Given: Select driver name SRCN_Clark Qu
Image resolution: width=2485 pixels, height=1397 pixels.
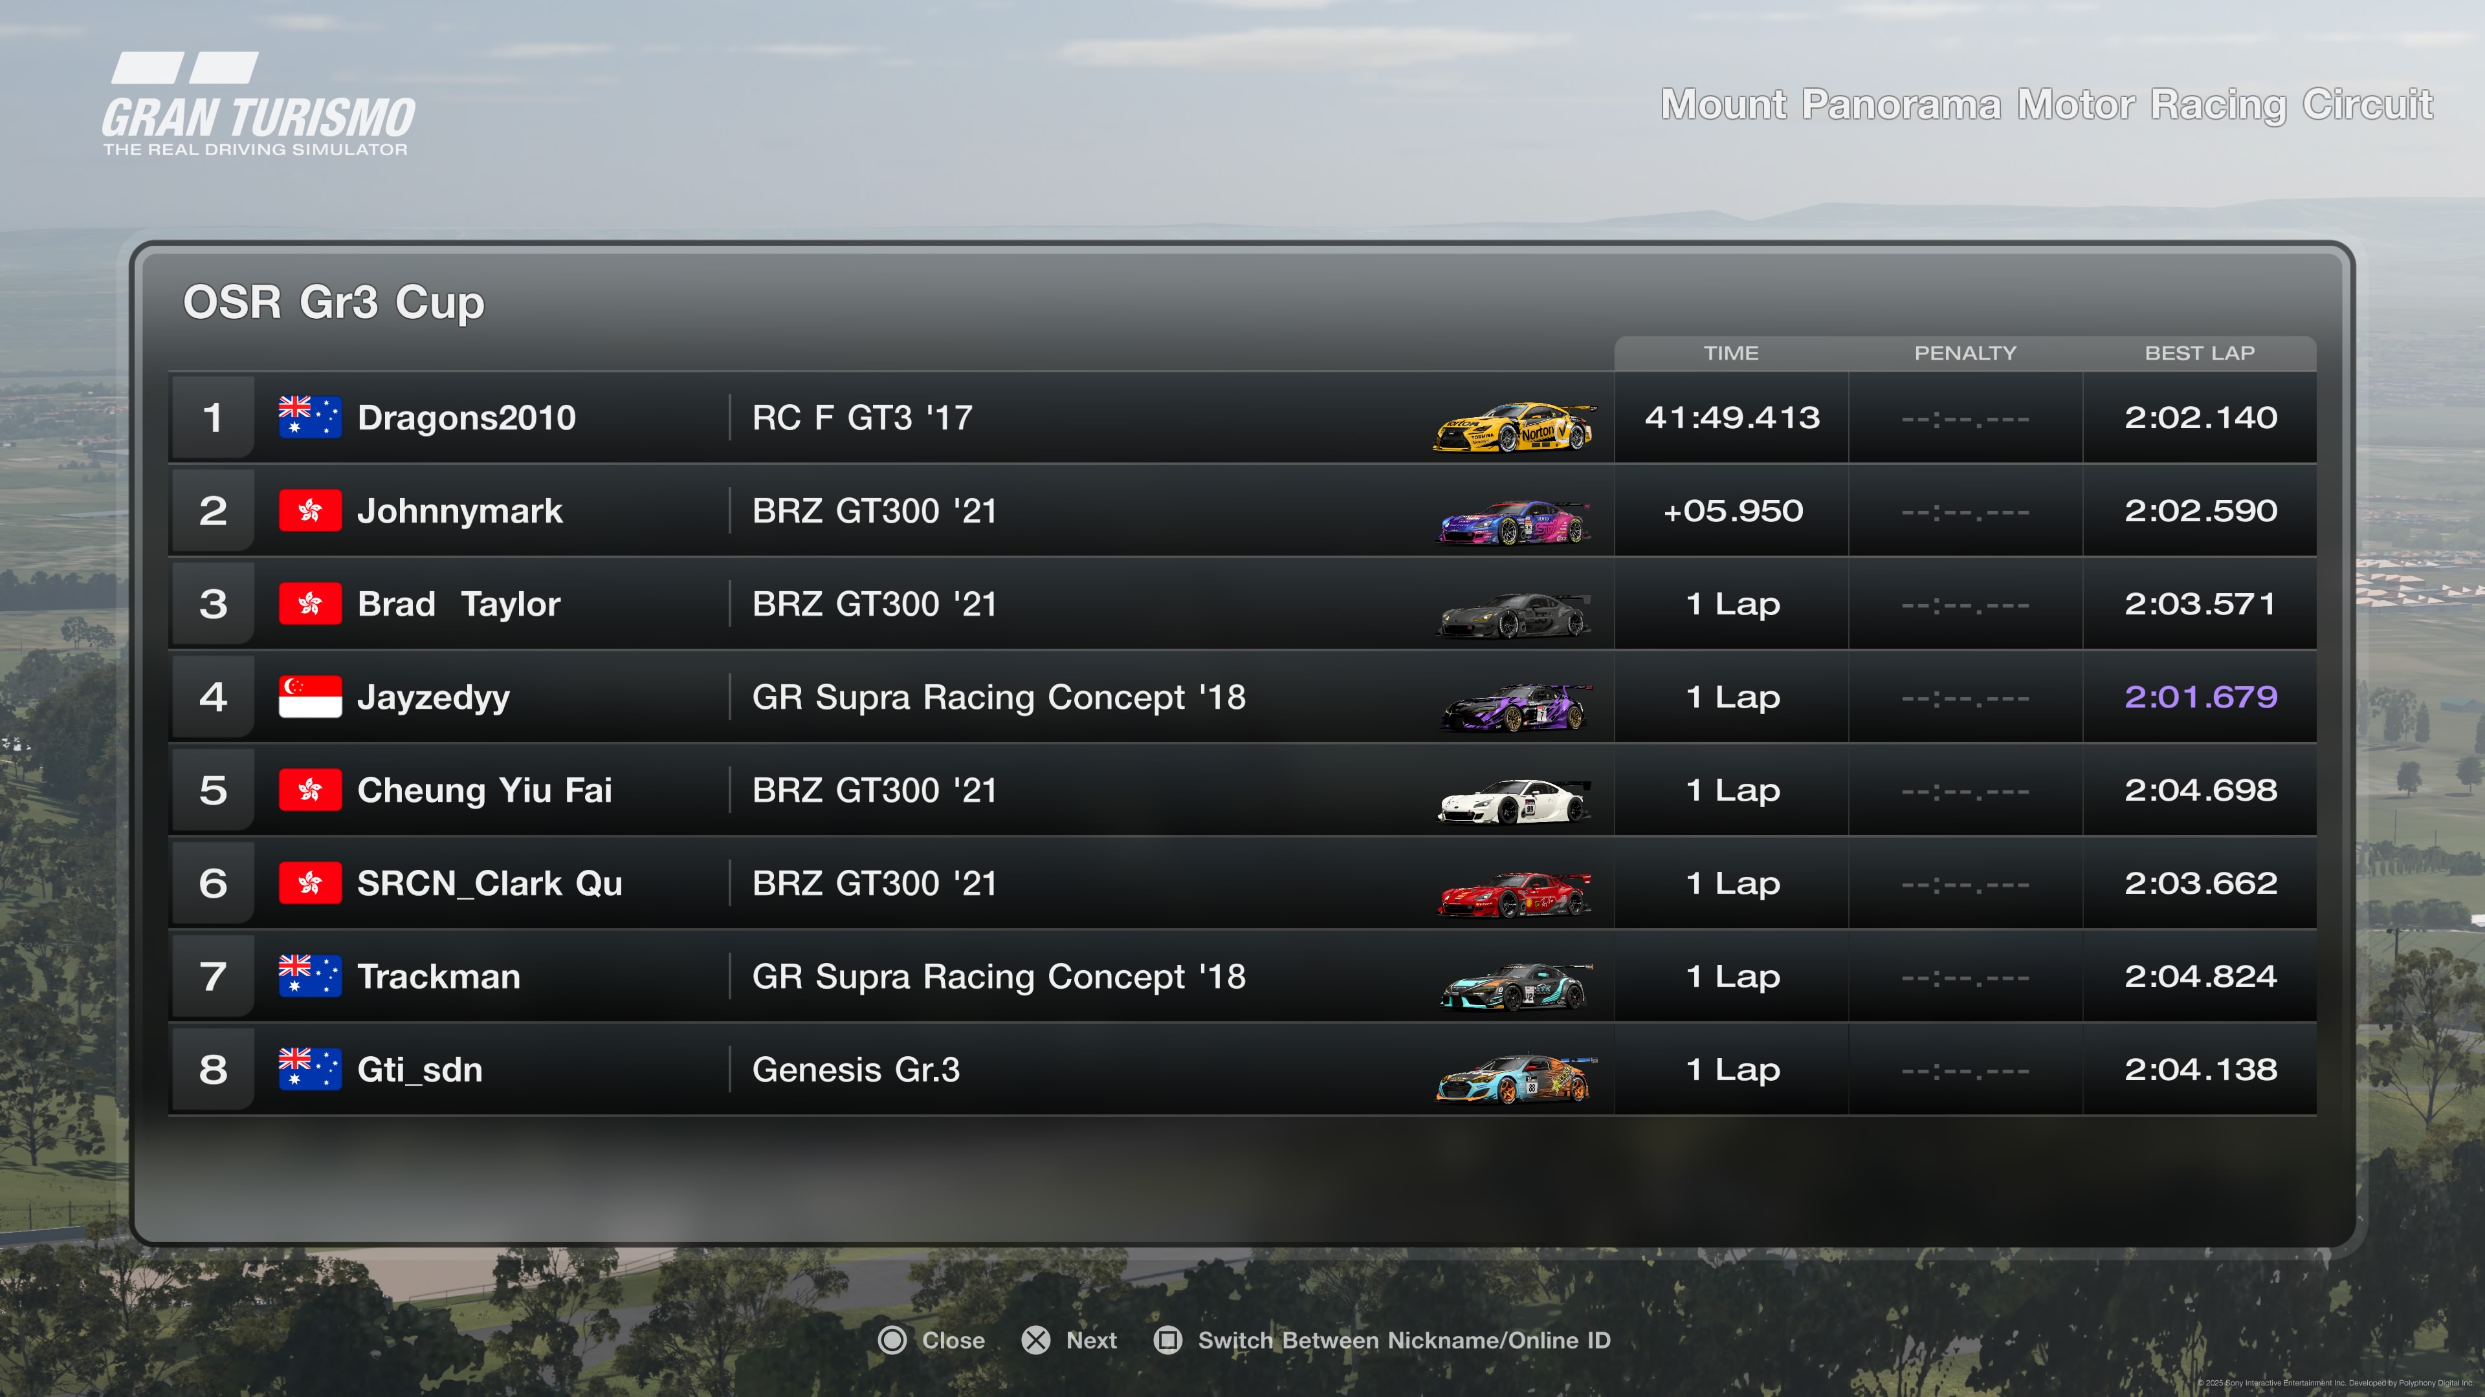Looking at the screenshot, I should (489, 883).
